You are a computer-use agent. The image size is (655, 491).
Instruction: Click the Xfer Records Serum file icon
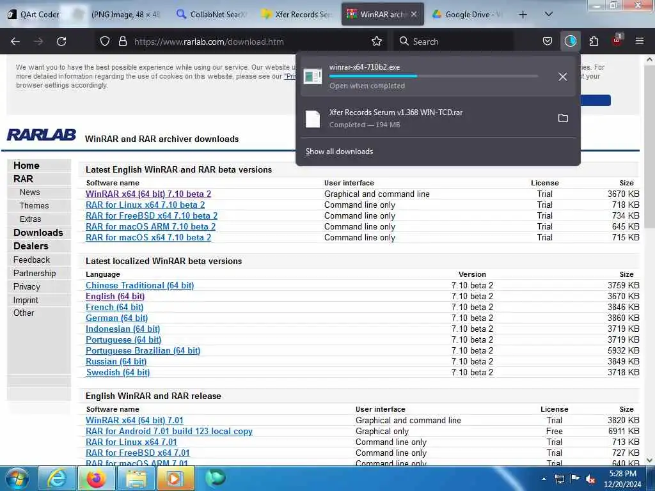point(313,118)
